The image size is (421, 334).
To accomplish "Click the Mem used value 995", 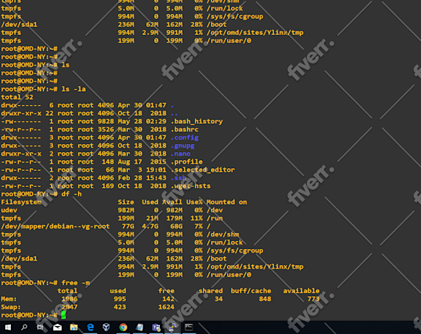I will (120, 299).
